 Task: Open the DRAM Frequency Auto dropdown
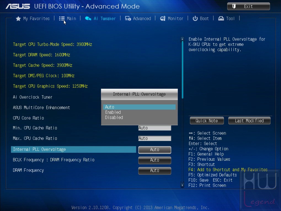155,170
